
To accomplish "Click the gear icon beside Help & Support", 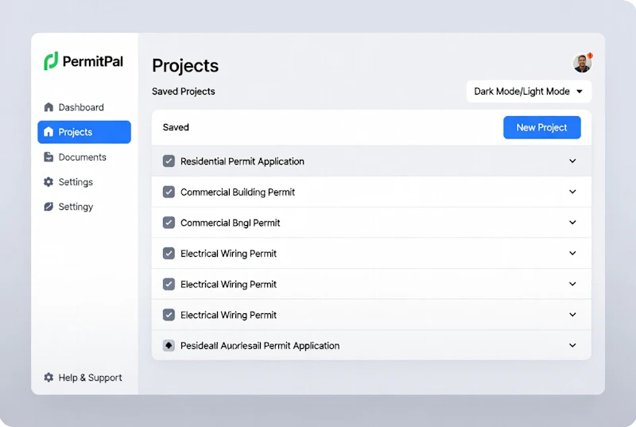I will (48, 378).
